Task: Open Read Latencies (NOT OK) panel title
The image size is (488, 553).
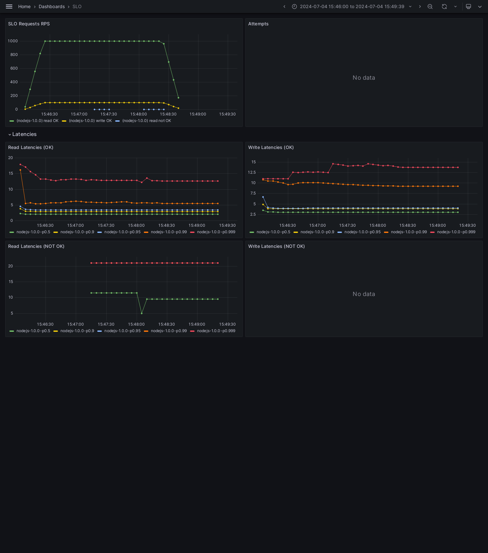Action: (x=36, y=246)
